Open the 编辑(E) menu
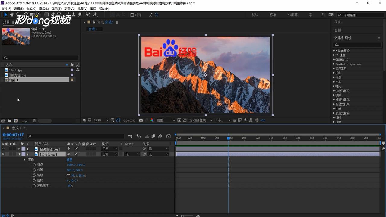Image resolution: width=386 pixels, height=217 pixels. pyautogui.click(x=19, y=9)
